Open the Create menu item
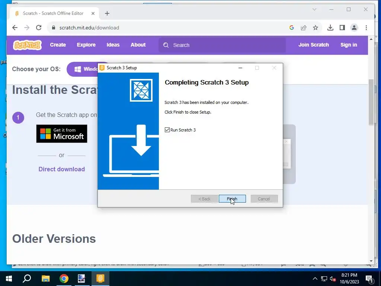The width and height of the screenshot is (381, 286). pyautogui.click(x=58, y=45)
